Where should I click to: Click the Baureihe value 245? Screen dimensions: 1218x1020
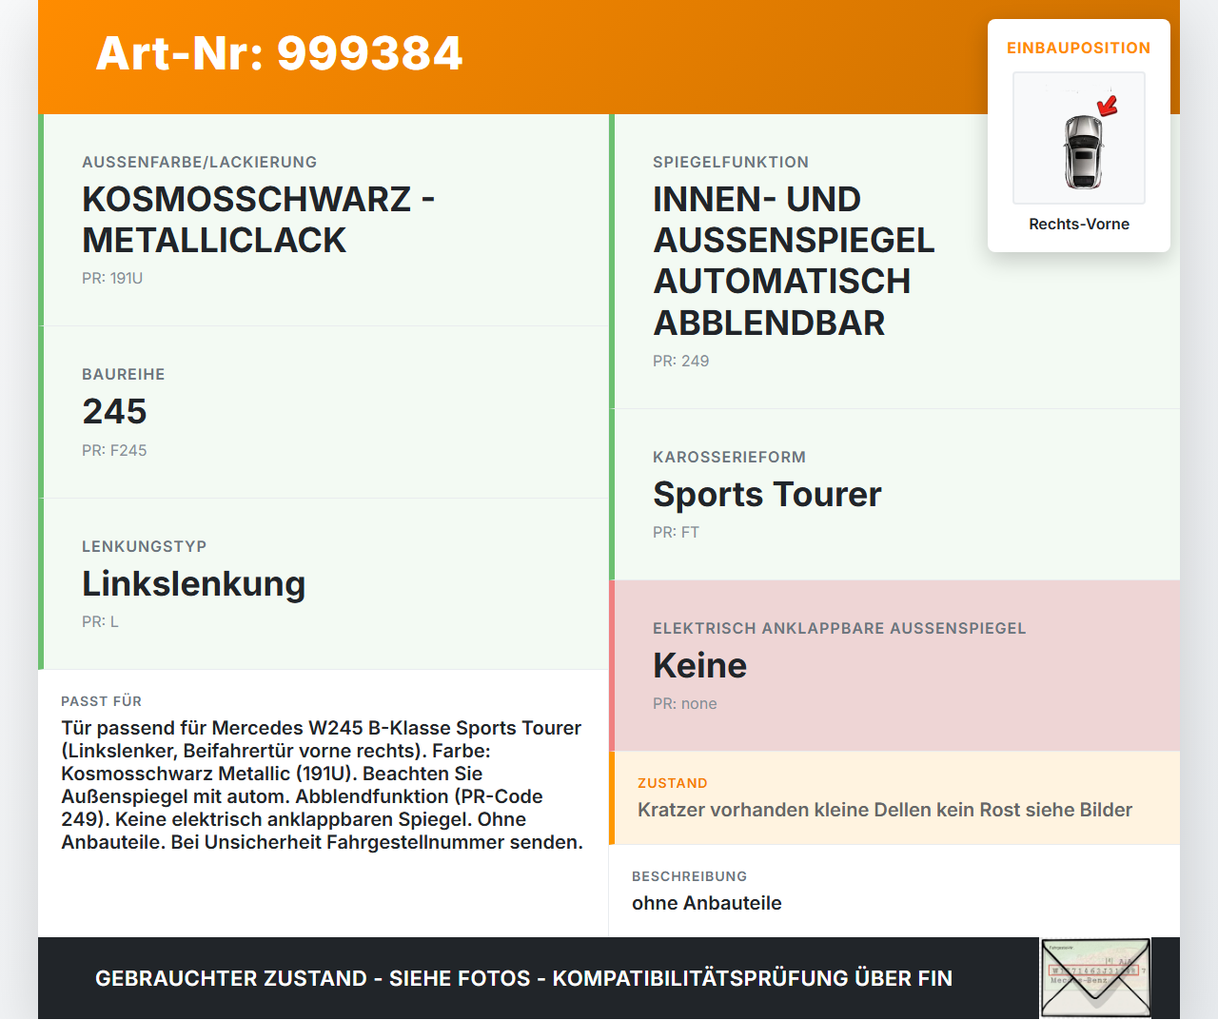pyautogui.click(x=114, y=411)
